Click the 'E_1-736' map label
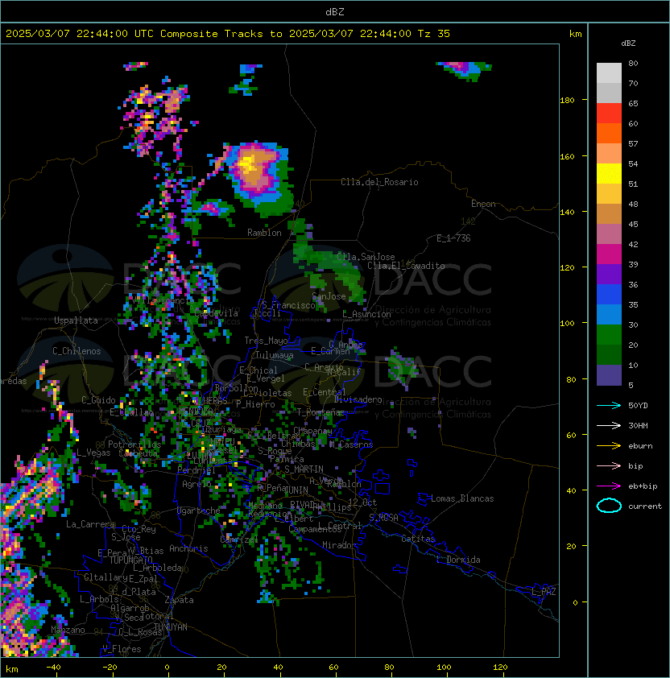670x678 pixels. 453,238
